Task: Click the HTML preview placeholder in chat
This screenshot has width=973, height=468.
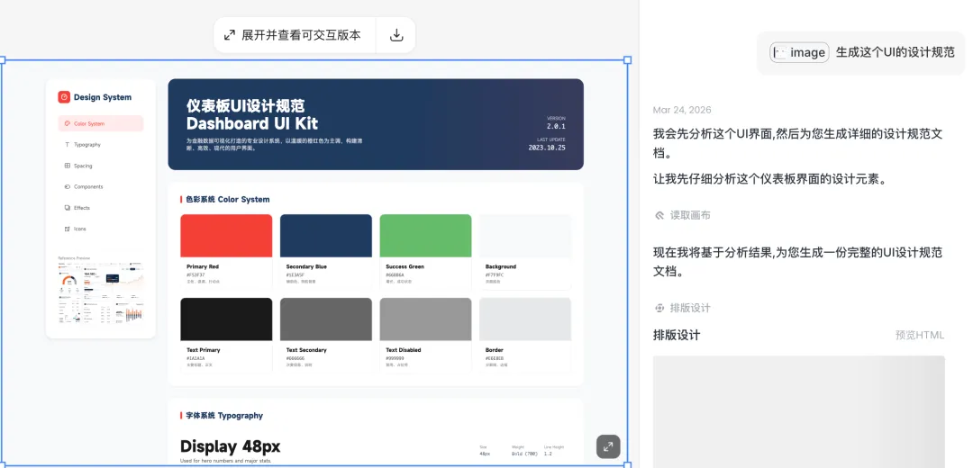Action: [x=798, y=411]
